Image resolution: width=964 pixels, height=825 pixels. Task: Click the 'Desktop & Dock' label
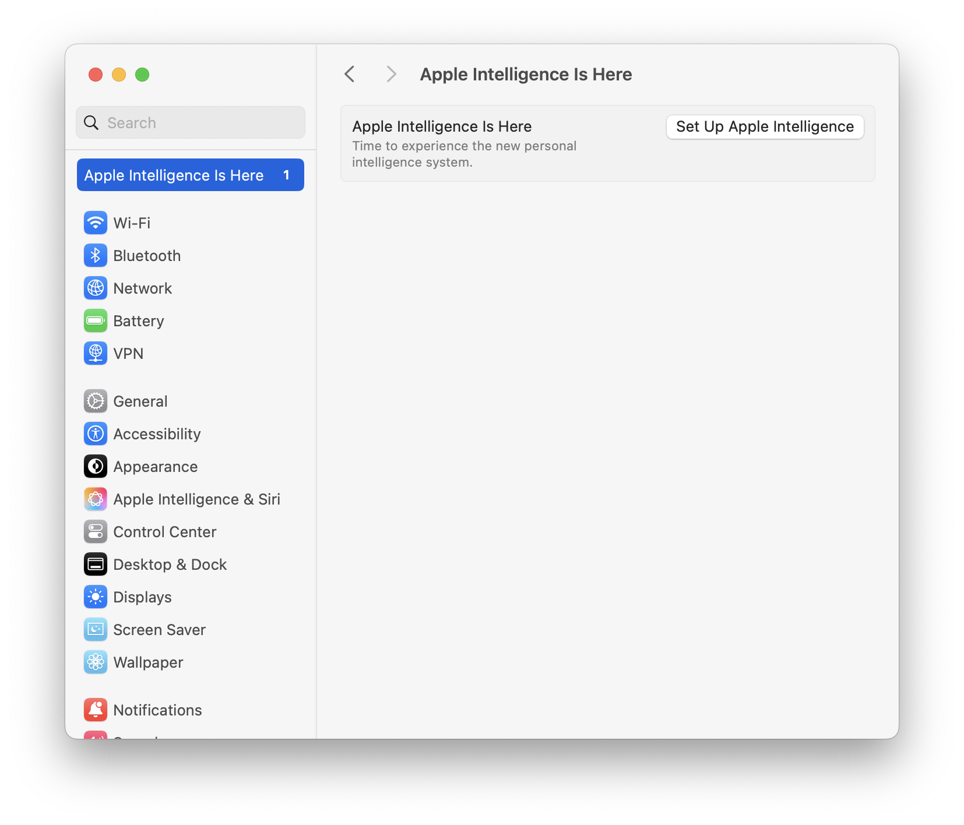pos(170,565)
